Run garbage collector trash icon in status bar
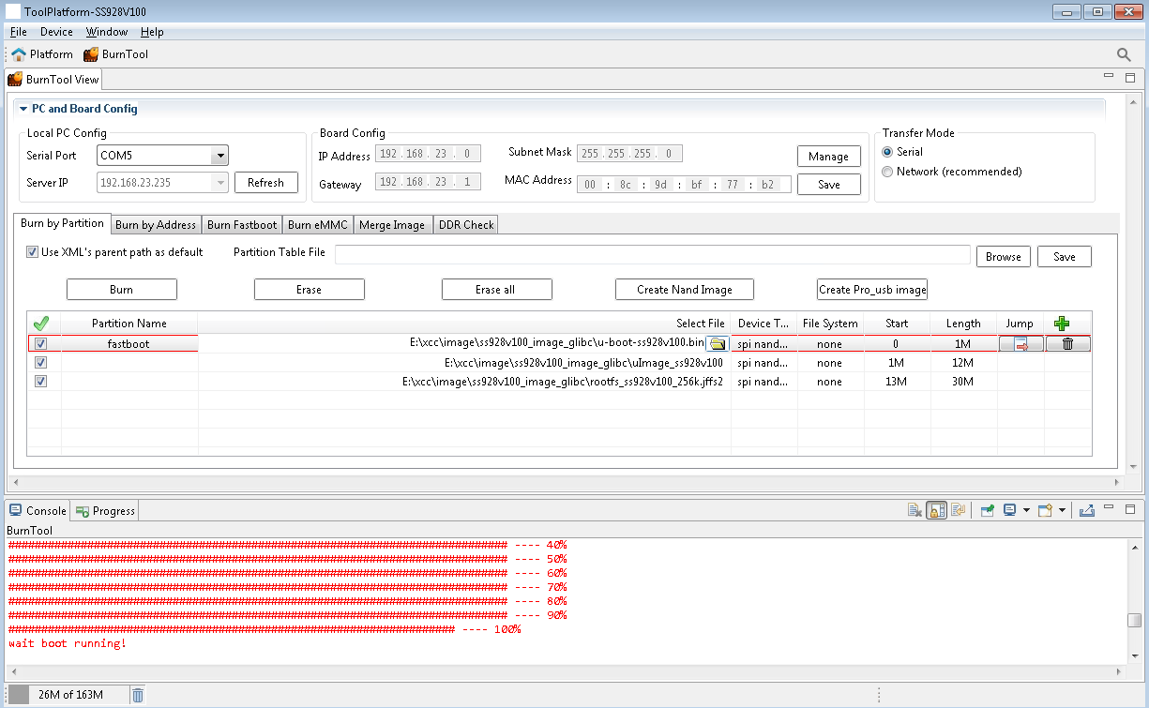 click(x=138, y=695)
